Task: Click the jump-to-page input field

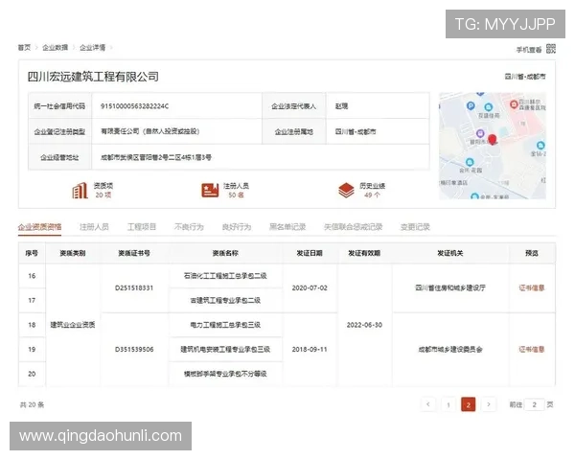Action: [535, 404]
